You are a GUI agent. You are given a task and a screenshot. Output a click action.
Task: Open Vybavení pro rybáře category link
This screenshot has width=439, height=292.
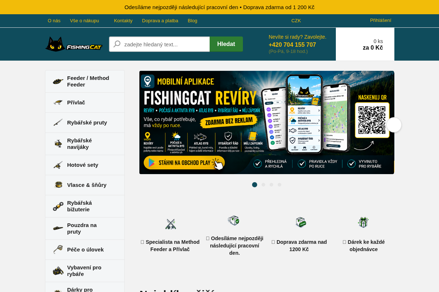coord(84,271)
